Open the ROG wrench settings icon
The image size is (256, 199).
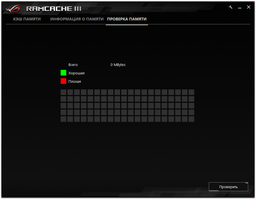[x=230, y=7]
